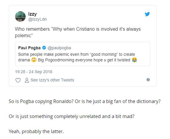170x139 pixels.
Task: Click the Izzy display name
Action: point(32,14)
